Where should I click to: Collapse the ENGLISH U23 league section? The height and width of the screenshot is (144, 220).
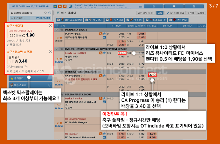tap(57, 49)
